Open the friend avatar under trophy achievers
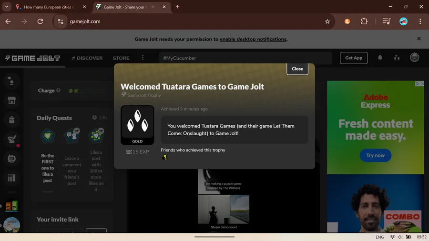 164,157
